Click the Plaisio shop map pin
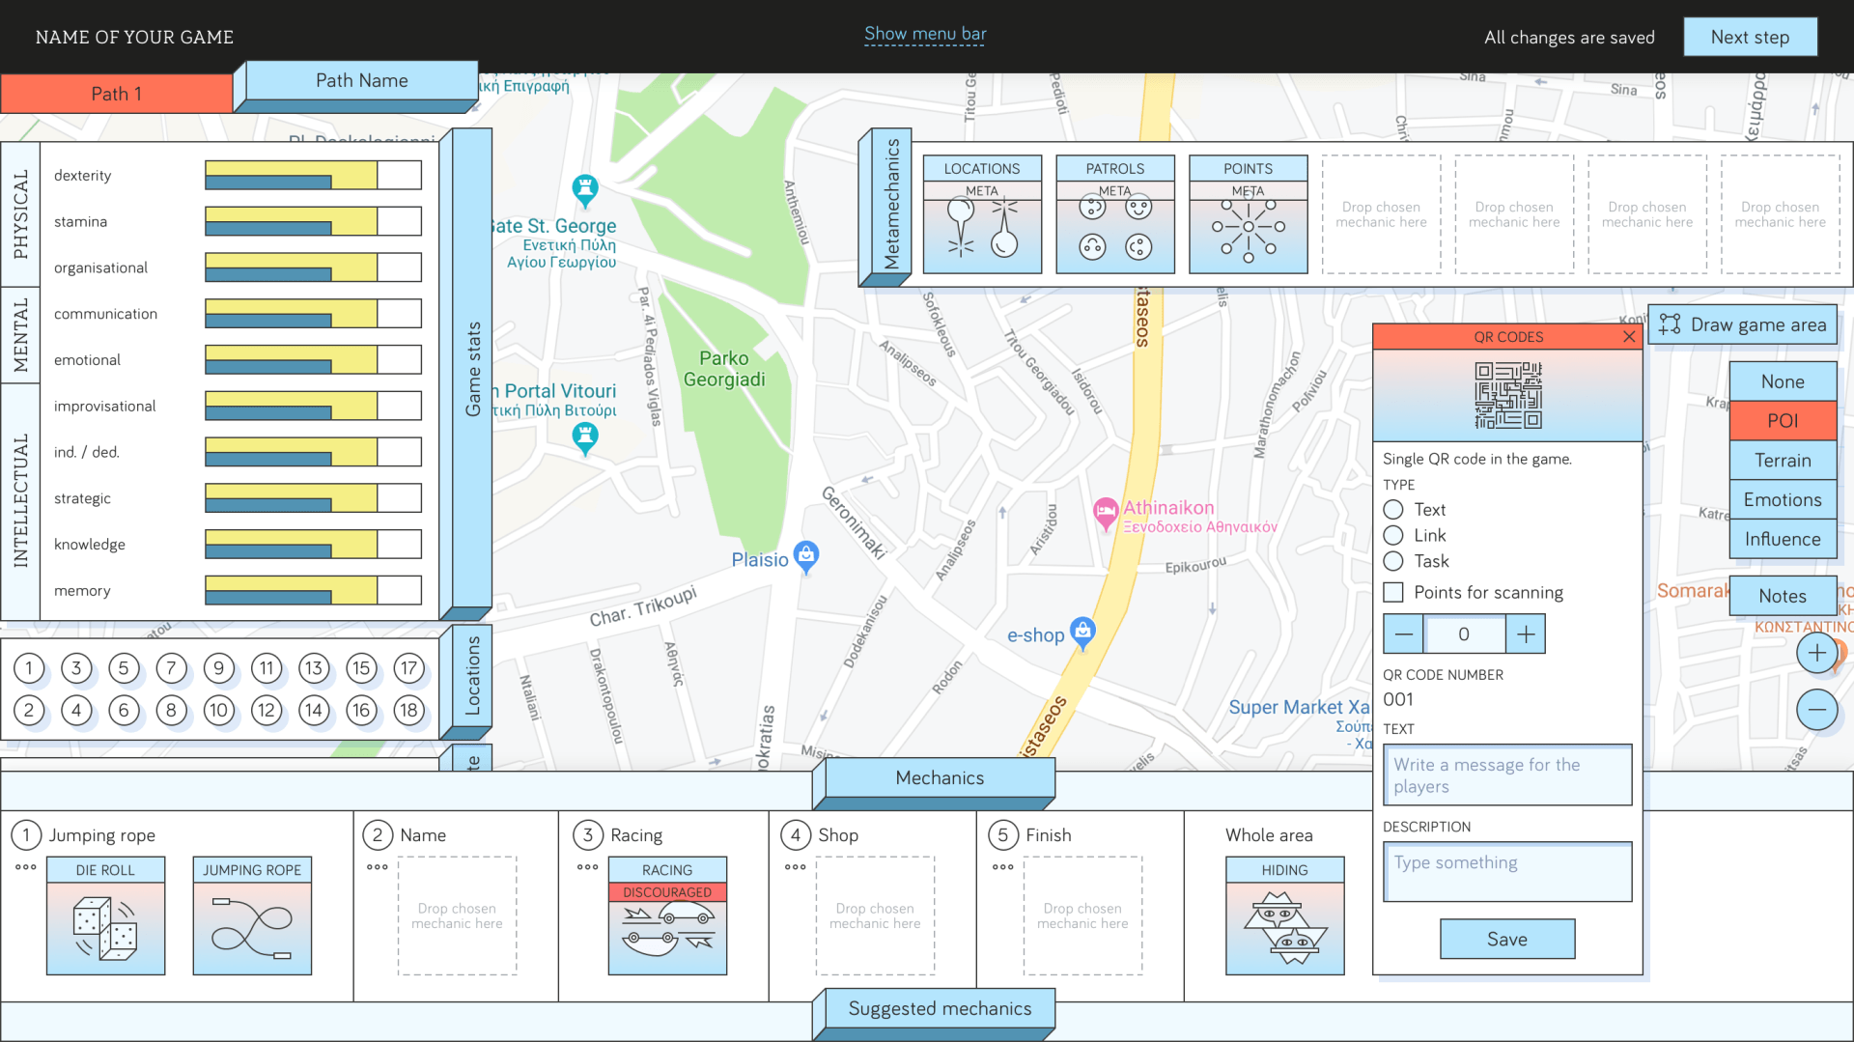The width and height of the screenshot is (1854, 1042). click(806, 557)
